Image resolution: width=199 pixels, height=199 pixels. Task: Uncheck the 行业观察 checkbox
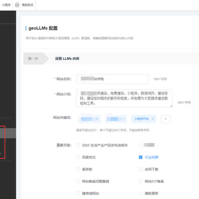pyautogui.click(x=141, y=157)
